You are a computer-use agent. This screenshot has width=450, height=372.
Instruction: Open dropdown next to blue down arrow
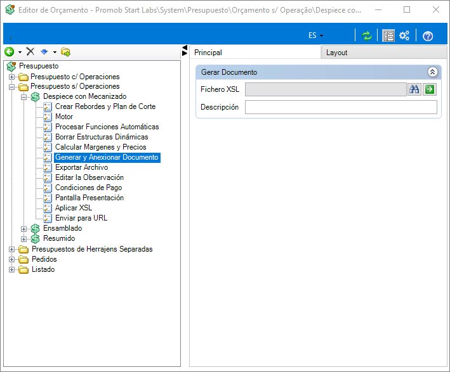pyautogui.click(x=55, y=52)
